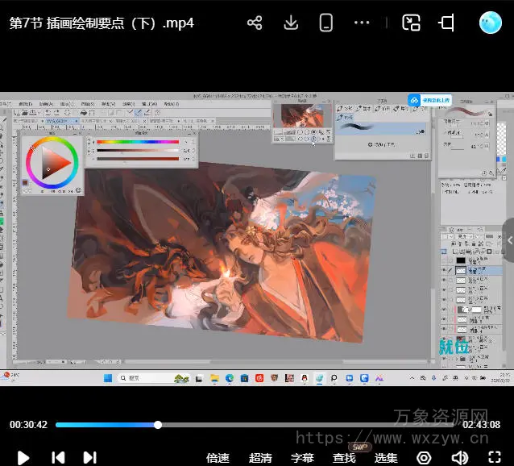
Task: Toggle fullscreen mode
Action: [495, 457]
